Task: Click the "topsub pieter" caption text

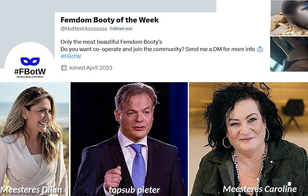Action: [134, 190]
